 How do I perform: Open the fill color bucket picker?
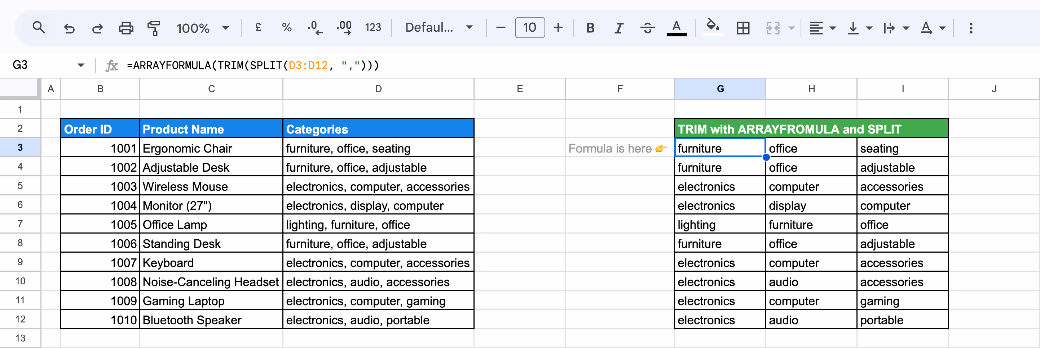click(713, 27)
